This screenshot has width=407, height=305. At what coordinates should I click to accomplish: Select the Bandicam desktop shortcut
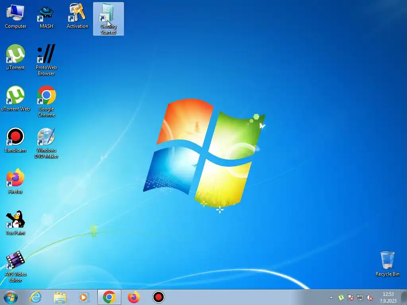pyautogui.click(x=16, y=140)
